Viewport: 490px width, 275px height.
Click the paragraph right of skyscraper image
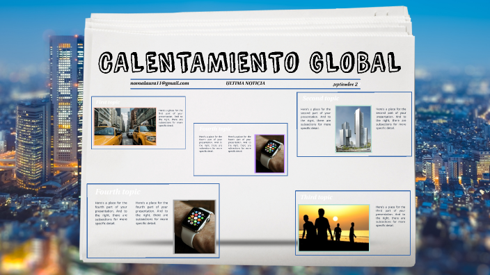(x=391, y=119)
